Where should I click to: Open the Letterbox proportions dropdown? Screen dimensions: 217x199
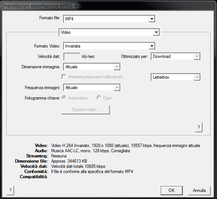tap(197, 77)
